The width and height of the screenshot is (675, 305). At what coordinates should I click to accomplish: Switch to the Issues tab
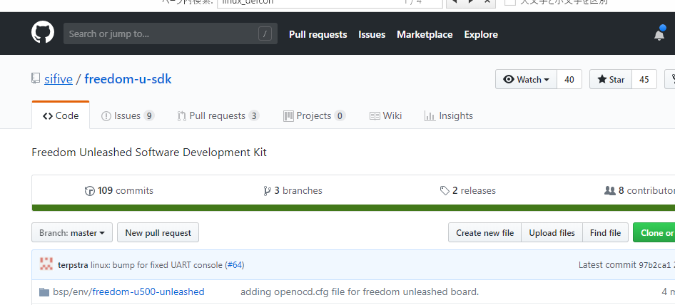coord(128,115)
